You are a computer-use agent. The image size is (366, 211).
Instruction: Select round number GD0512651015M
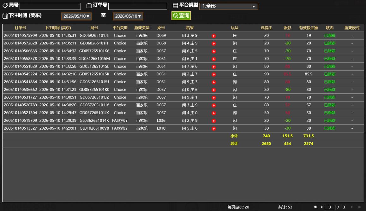pos(94,59)
